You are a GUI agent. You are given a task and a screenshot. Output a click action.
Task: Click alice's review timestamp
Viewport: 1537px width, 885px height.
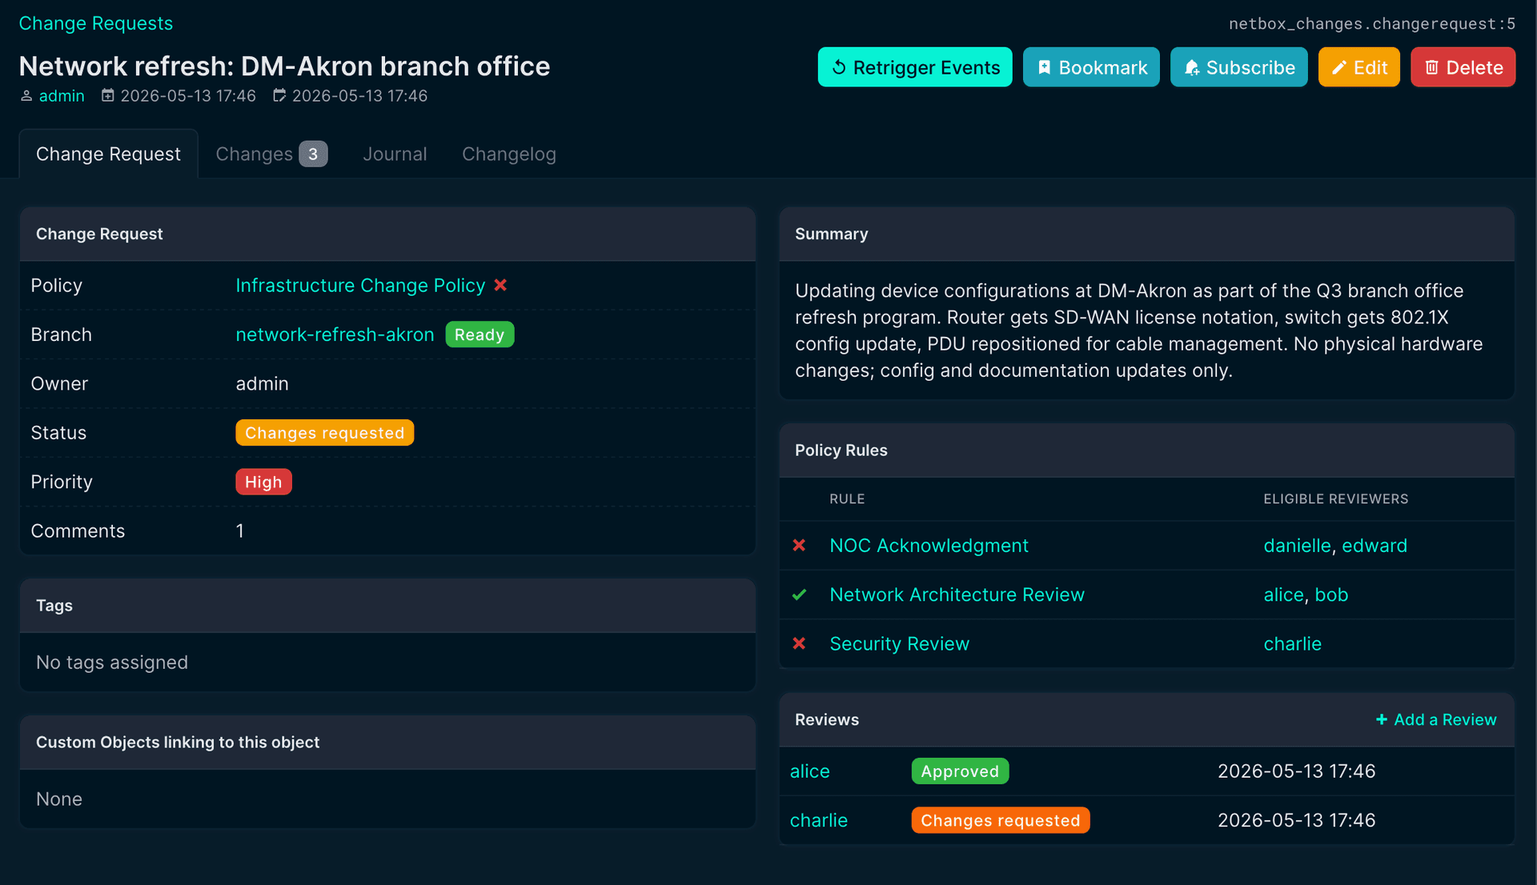1296,771
